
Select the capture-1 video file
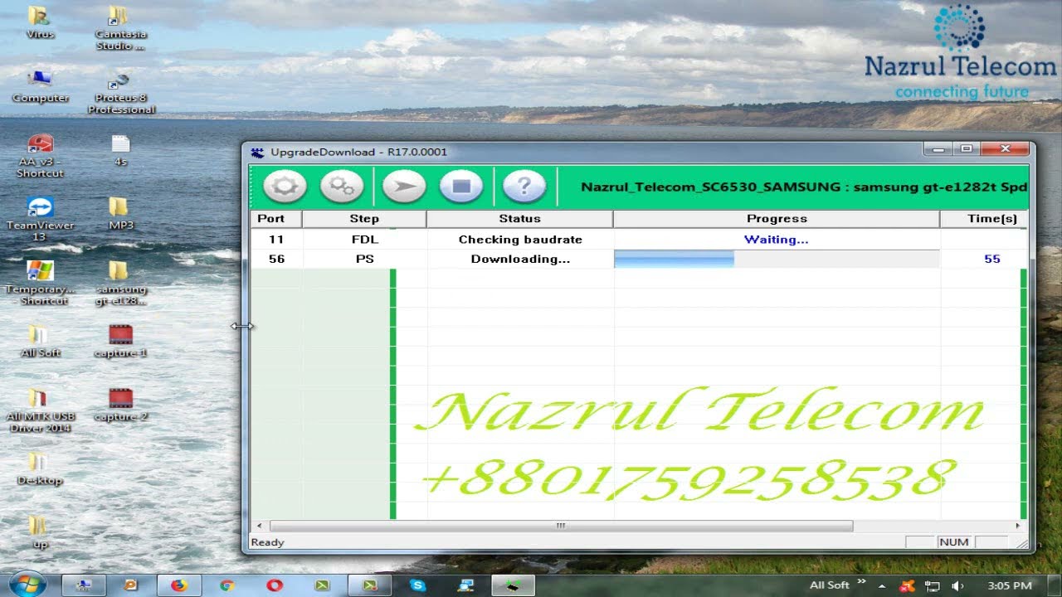point(120,341)
